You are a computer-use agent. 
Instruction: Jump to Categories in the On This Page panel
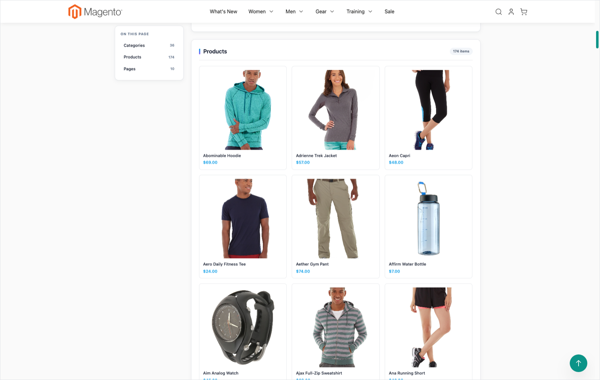pos(134,45)
